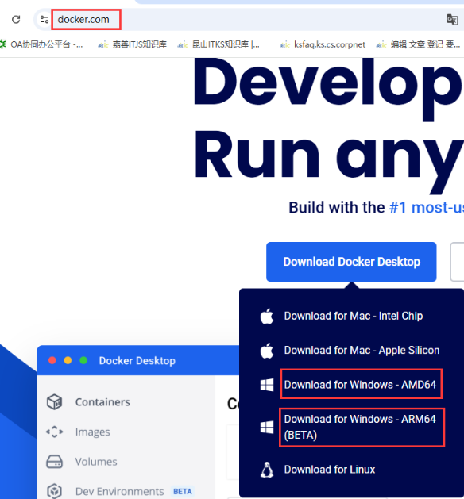Click Apple icon beside Mac Intel Chip
This screenshot has width=464, height=499.
(x=267, y=316)
